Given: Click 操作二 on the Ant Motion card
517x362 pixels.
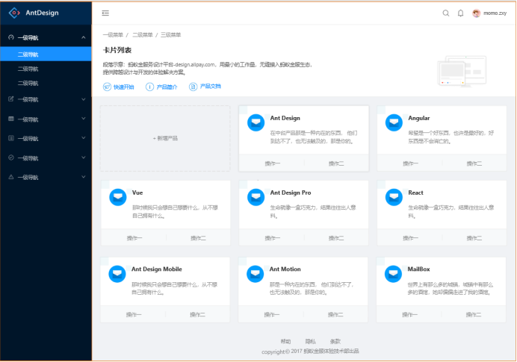Looking at the screenshot, I should pyautogui.click(x=335, y=314).
